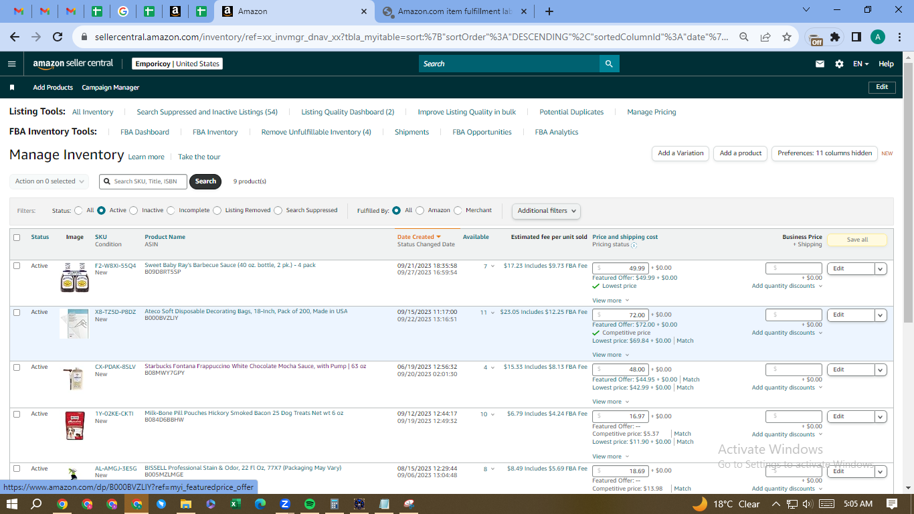Select the Search Suppressed status filter
This screenshot has width=914, height=514.
pyautogui.click(x=278, y=210)
